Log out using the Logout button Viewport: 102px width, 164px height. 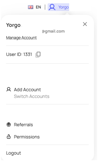pos(14,153)
